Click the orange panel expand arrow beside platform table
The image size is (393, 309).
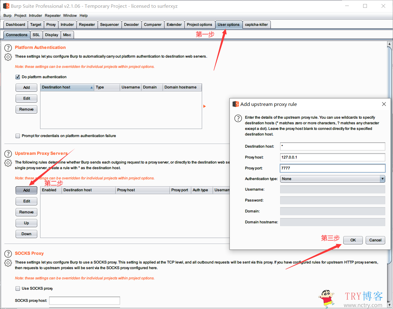205,106
